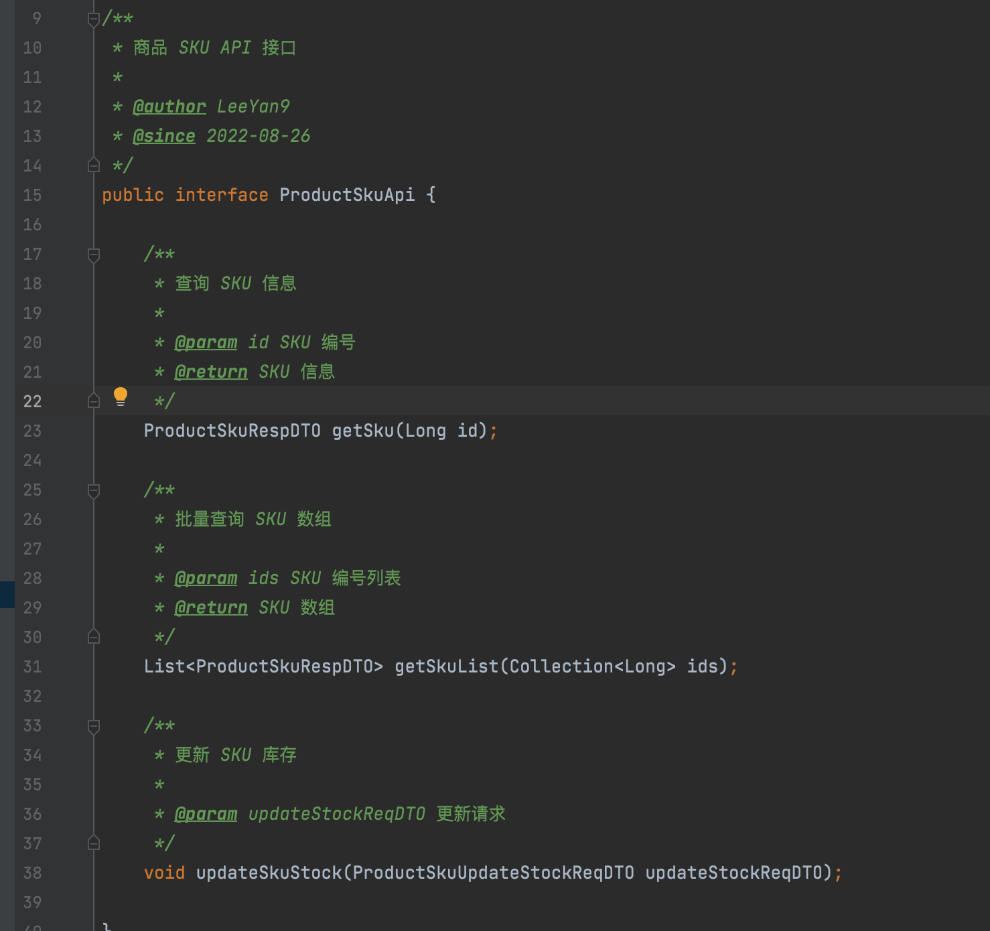
Task: Click the comment text '查询 SKU 信息'
Action: (x=236, y=283)
